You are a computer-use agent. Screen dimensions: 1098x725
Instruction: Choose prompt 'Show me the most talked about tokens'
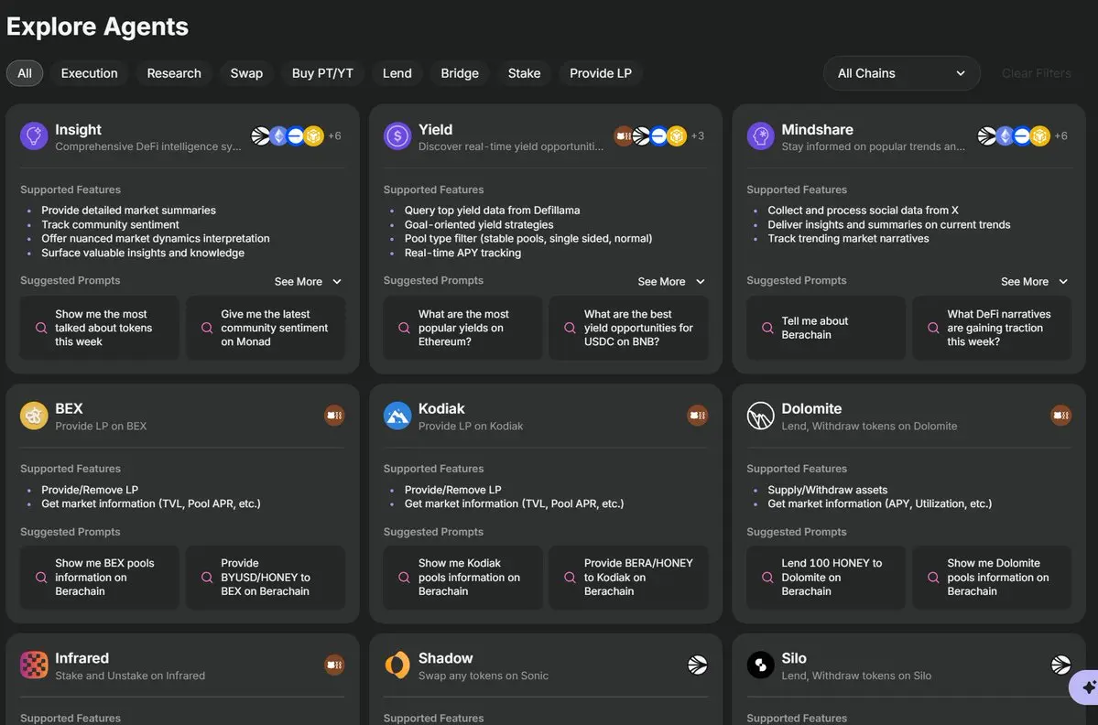(x=100, y=328)
